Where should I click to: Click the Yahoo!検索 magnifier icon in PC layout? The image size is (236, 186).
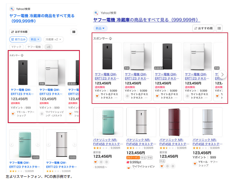click(96, 13)
